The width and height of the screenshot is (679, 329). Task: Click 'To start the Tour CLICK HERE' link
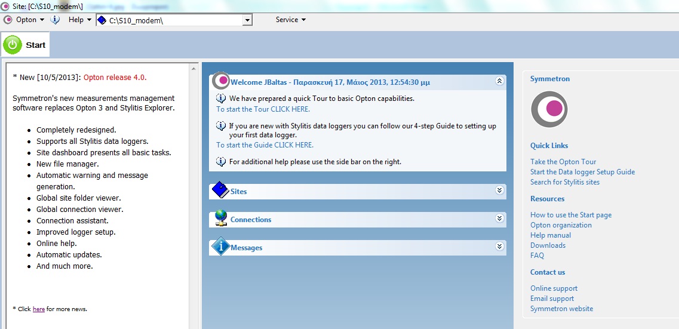click(263, 109)
